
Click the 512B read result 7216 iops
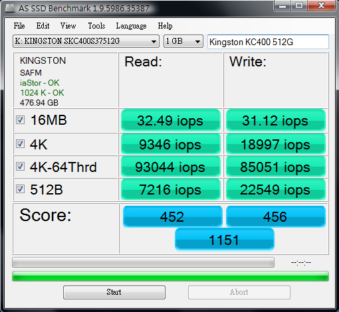171,190
